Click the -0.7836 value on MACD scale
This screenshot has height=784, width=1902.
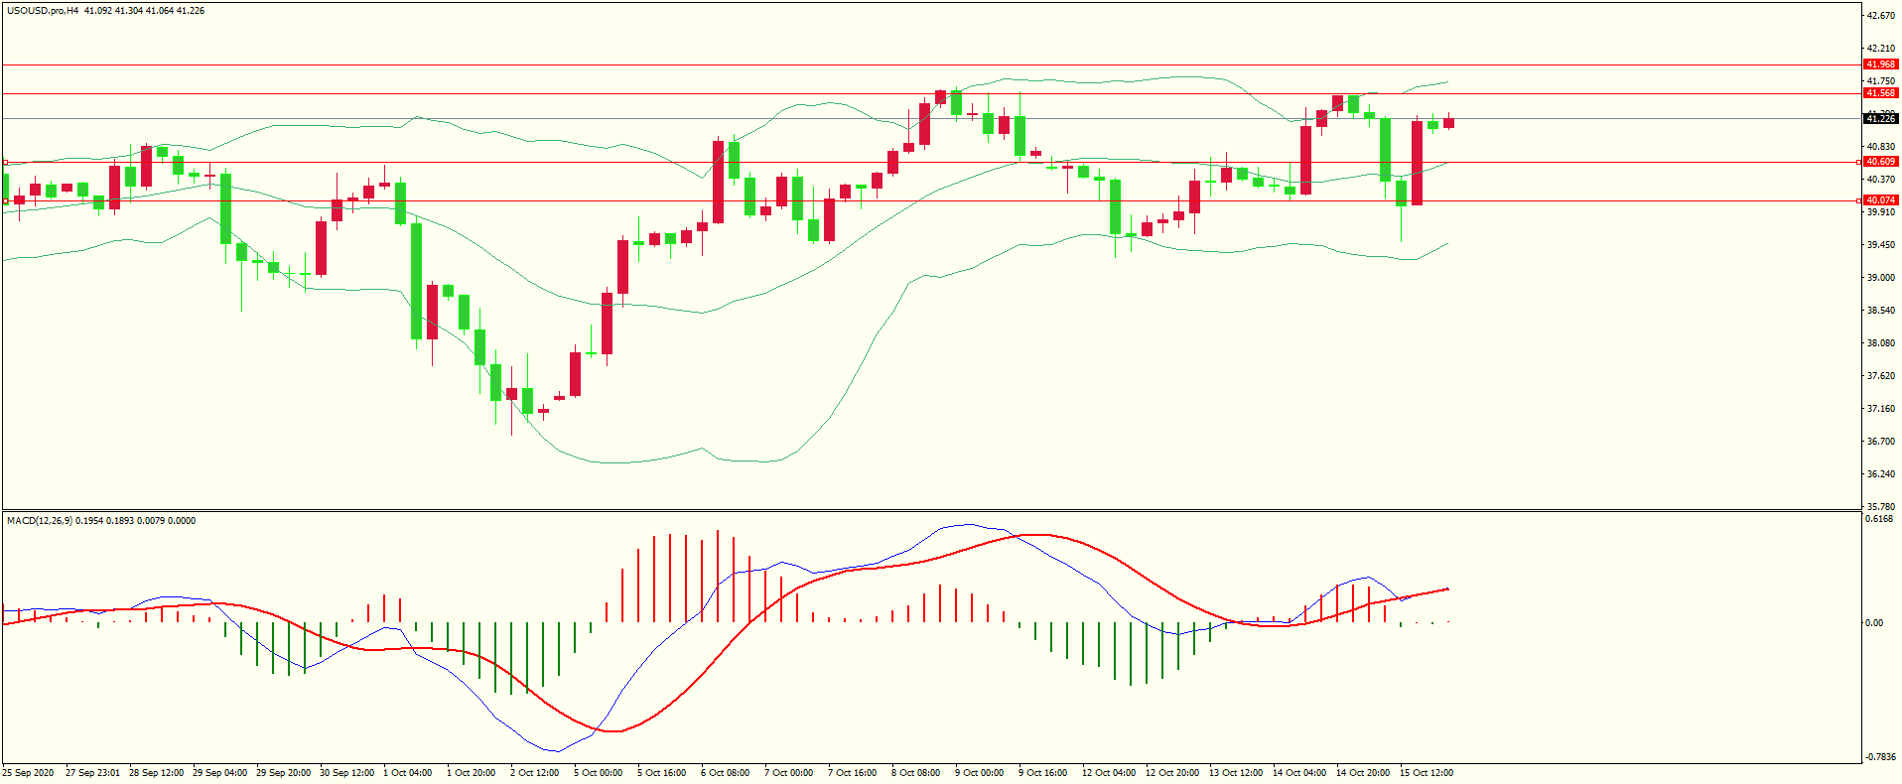1880,757
